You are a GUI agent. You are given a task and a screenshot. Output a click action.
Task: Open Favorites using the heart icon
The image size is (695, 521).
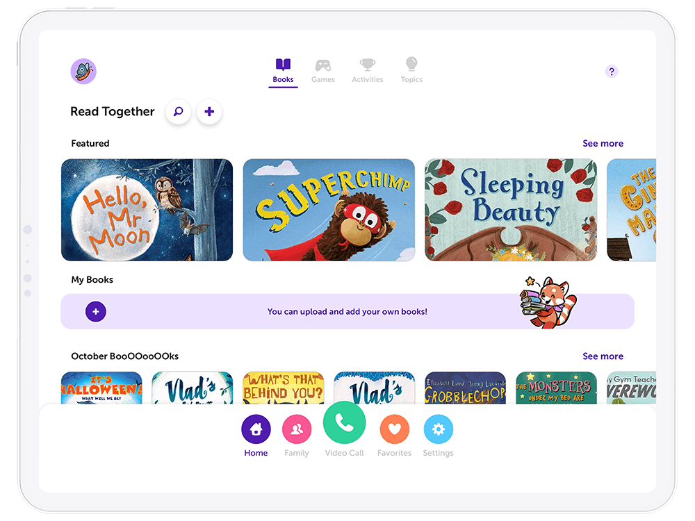(394, 430)
